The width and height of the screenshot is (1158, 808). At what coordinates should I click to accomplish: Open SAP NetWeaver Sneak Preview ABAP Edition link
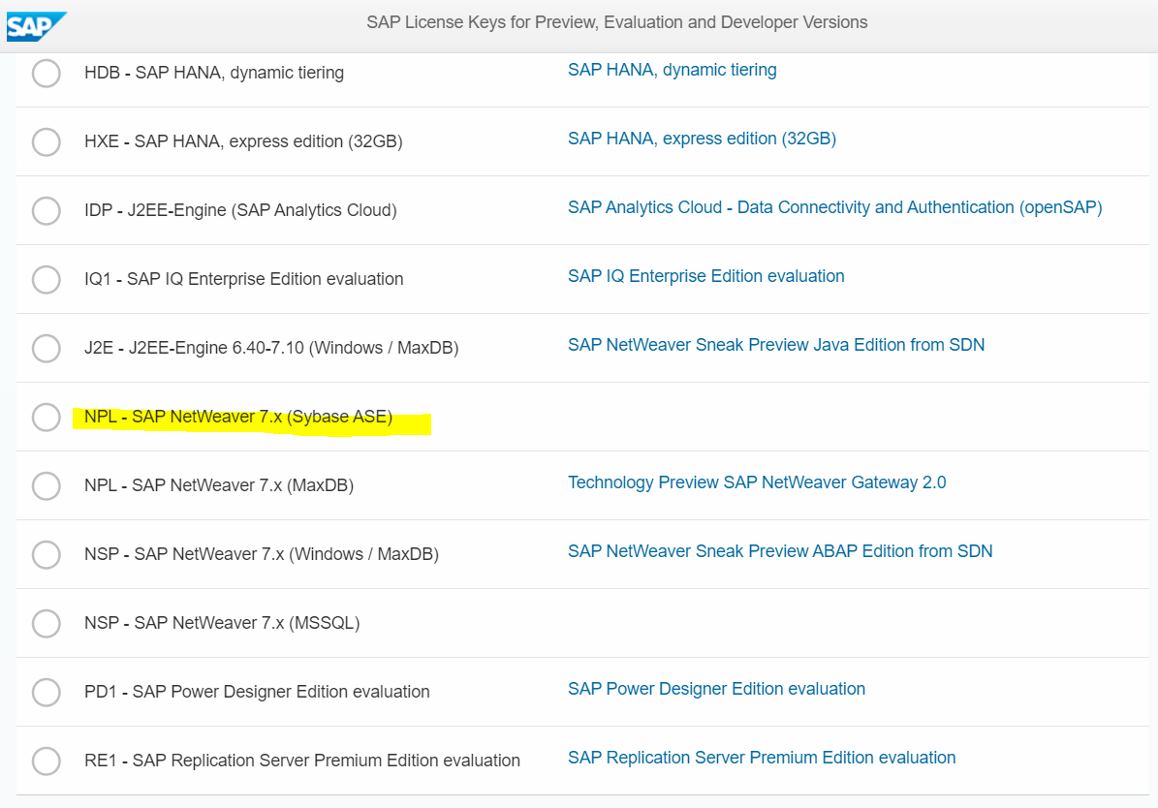[780, 551]
